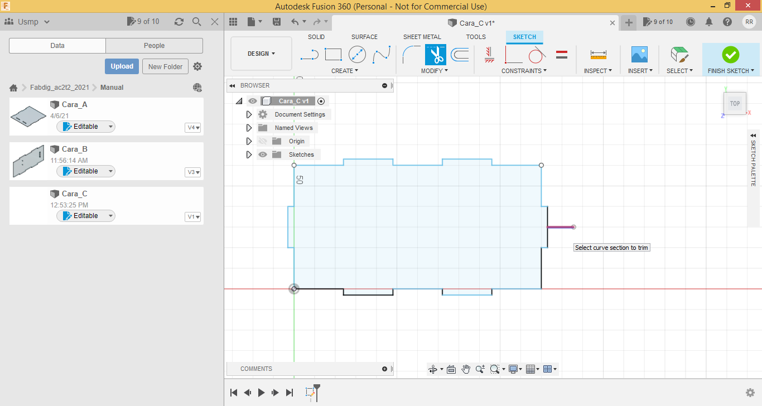
Task: Switch to the TOOLS tab
Action: [476, 37]
